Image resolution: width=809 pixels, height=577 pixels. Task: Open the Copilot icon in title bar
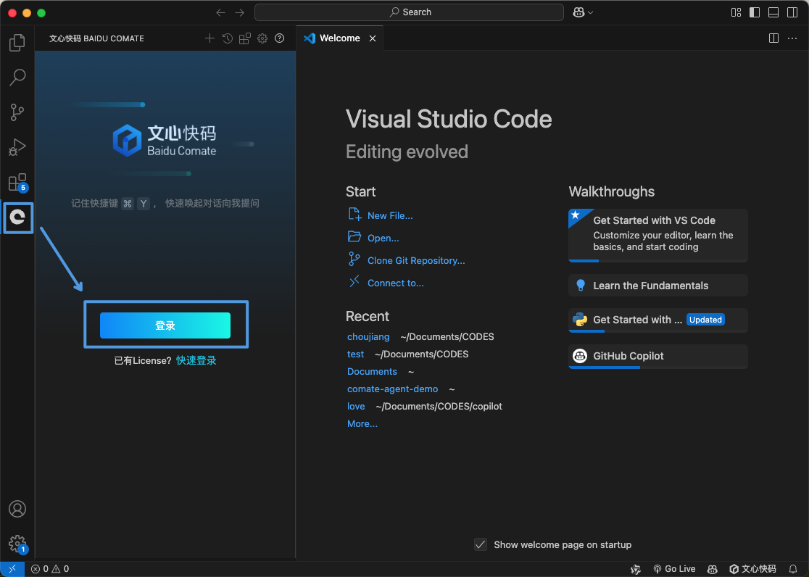click(578, 12)
